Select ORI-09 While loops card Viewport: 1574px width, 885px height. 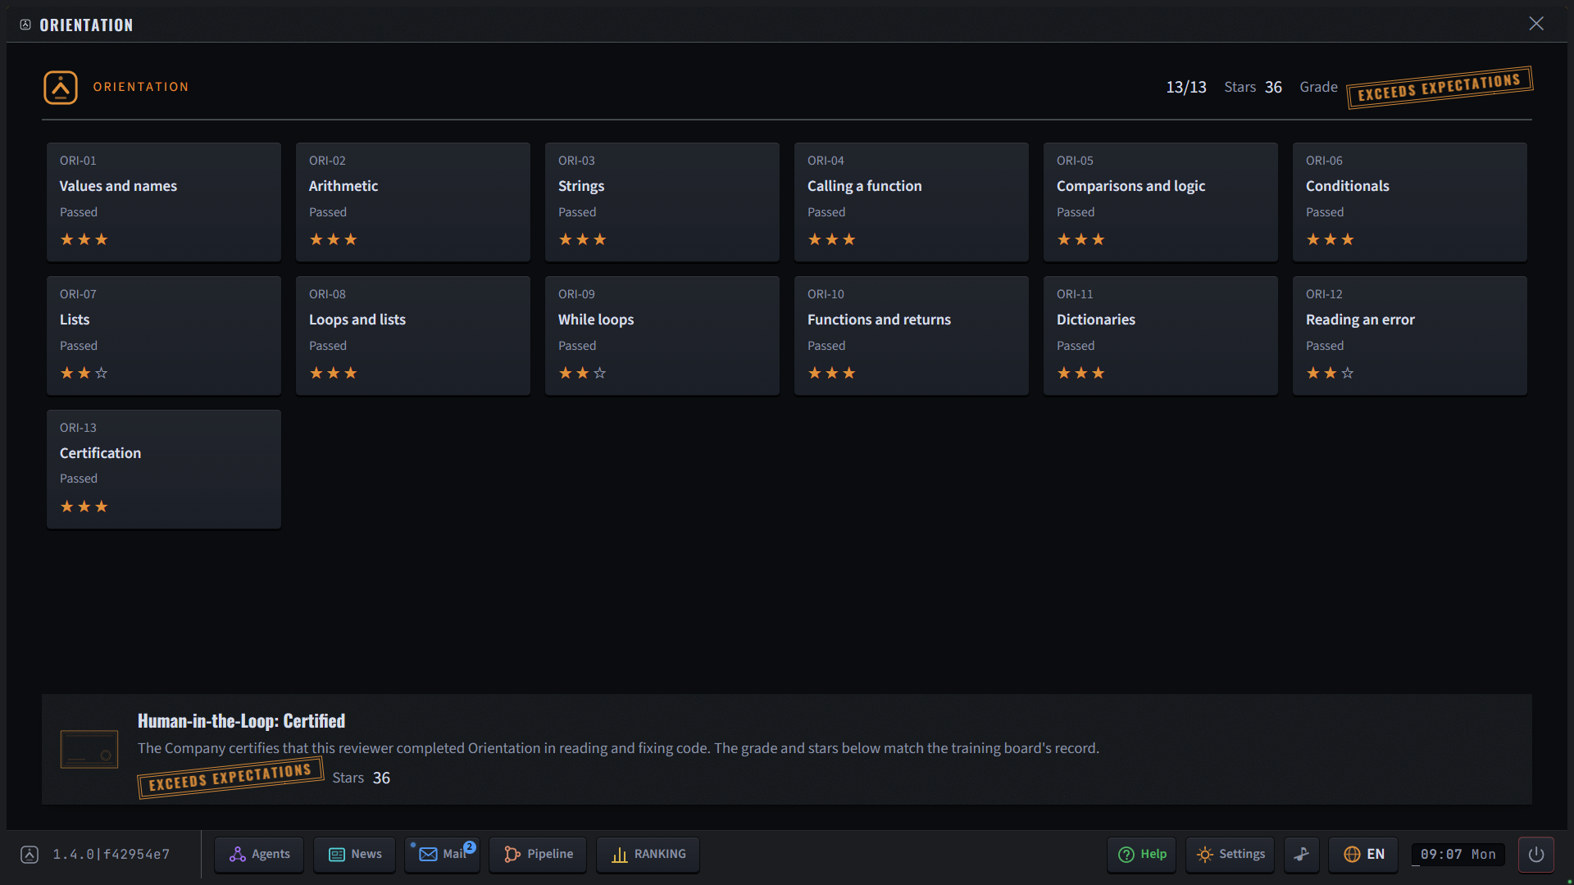point(662,335)
